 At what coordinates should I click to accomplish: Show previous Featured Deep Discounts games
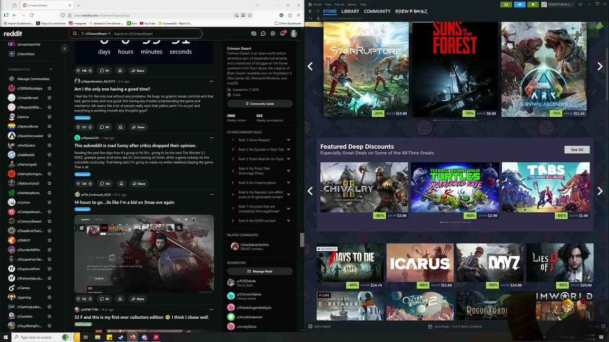pyautogui.click(x=310, y=190)
